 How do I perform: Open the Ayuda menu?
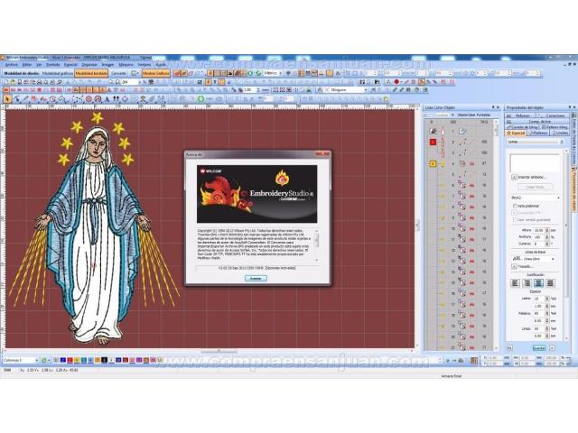(161, 64)
